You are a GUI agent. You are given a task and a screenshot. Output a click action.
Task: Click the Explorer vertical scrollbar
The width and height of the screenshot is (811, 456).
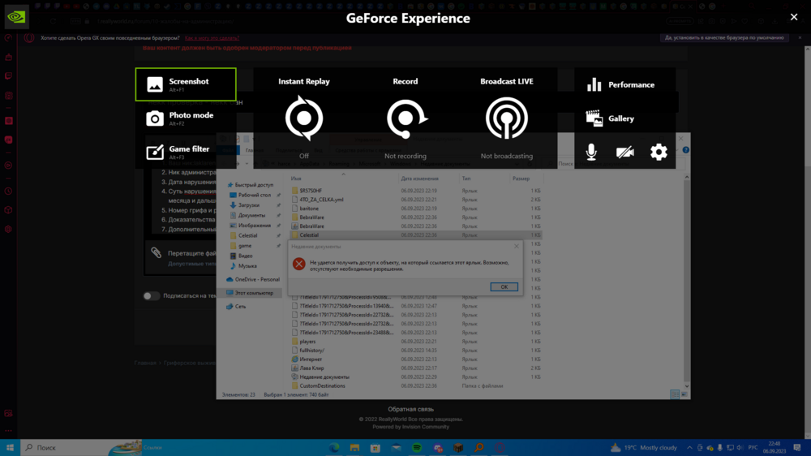point(687,282)
